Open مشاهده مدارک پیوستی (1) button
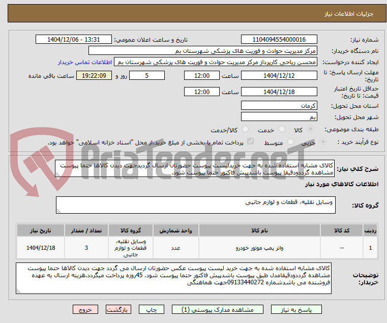This screenshot has height=323, width=387. pos(218,309)
